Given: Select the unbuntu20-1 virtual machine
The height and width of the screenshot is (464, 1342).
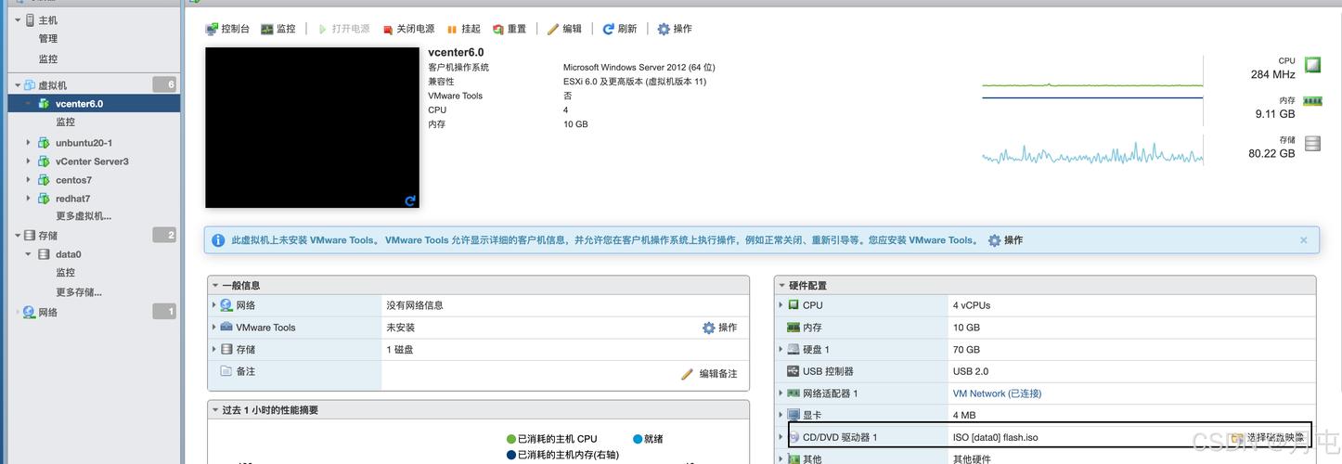Looking at the screenshot, I should [84, 143].
